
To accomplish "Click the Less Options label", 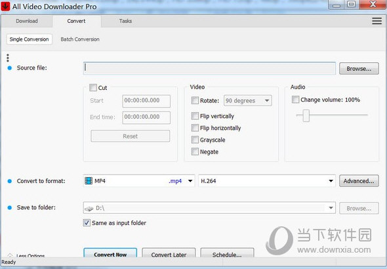I will (x=30, y=256).
